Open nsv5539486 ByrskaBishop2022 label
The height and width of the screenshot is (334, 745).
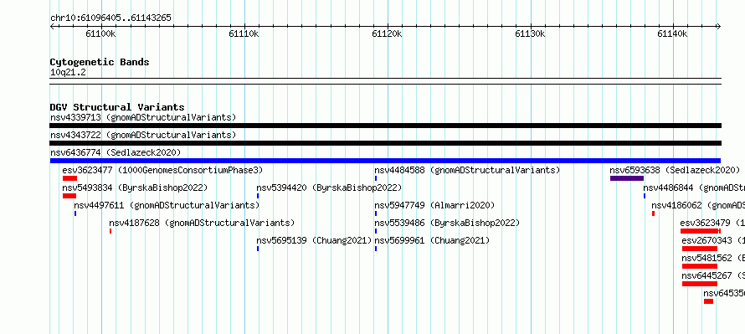(x=447, y=223)
